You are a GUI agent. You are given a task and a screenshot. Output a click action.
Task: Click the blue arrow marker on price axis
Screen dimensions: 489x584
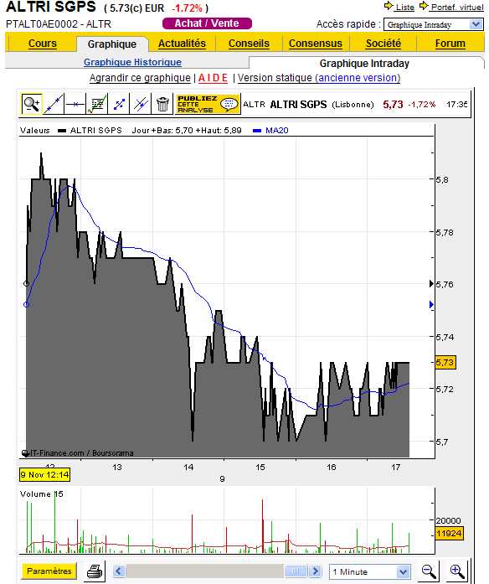[x=431, y=305]
